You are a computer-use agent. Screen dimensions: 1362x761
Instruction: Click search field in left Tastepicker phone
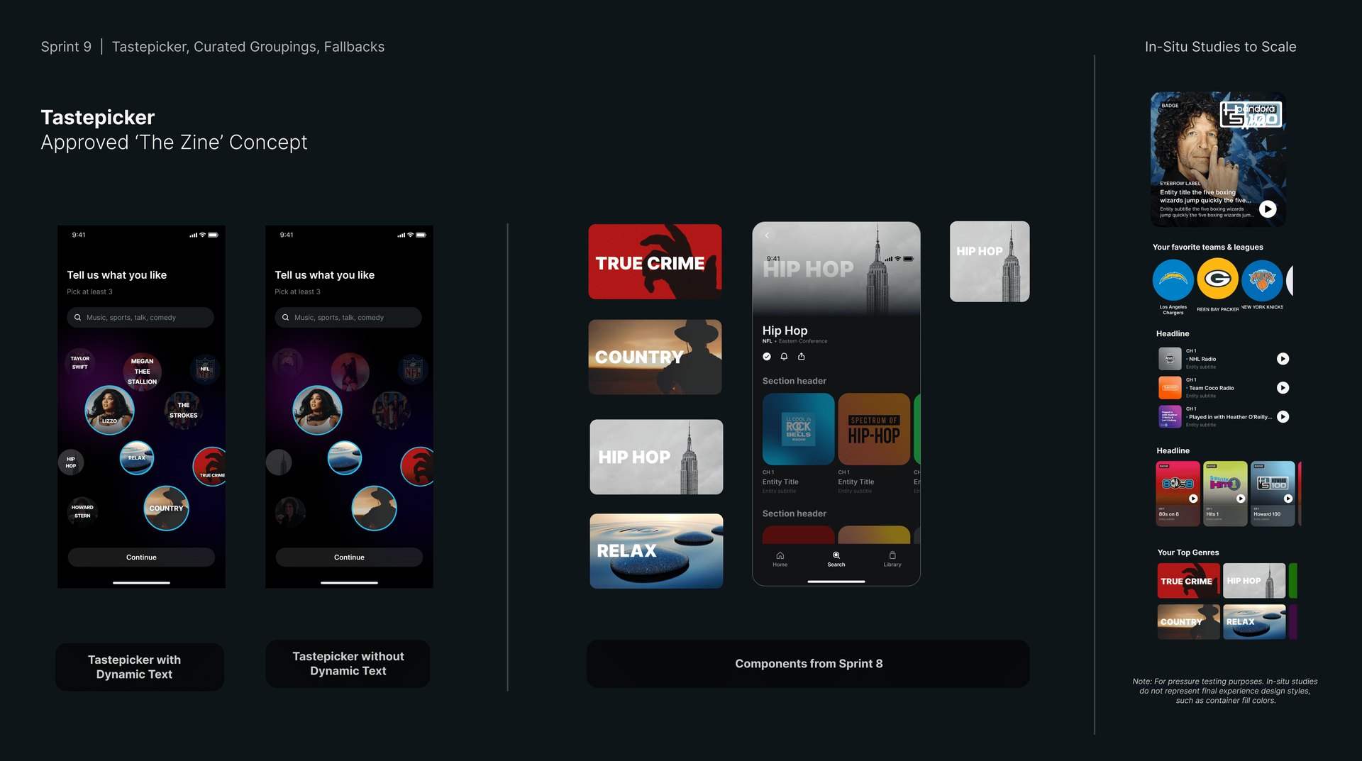(x=140, y=318)
